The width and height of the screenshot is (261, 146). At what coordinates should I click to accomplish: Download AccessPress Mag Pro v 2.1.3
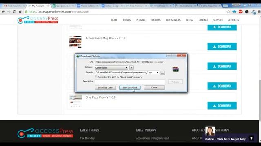(x=222, y=47)
